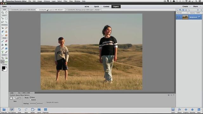Click the Redo button
The width and height of the screenshot is (203, 114).
click(x=26, y=111)
